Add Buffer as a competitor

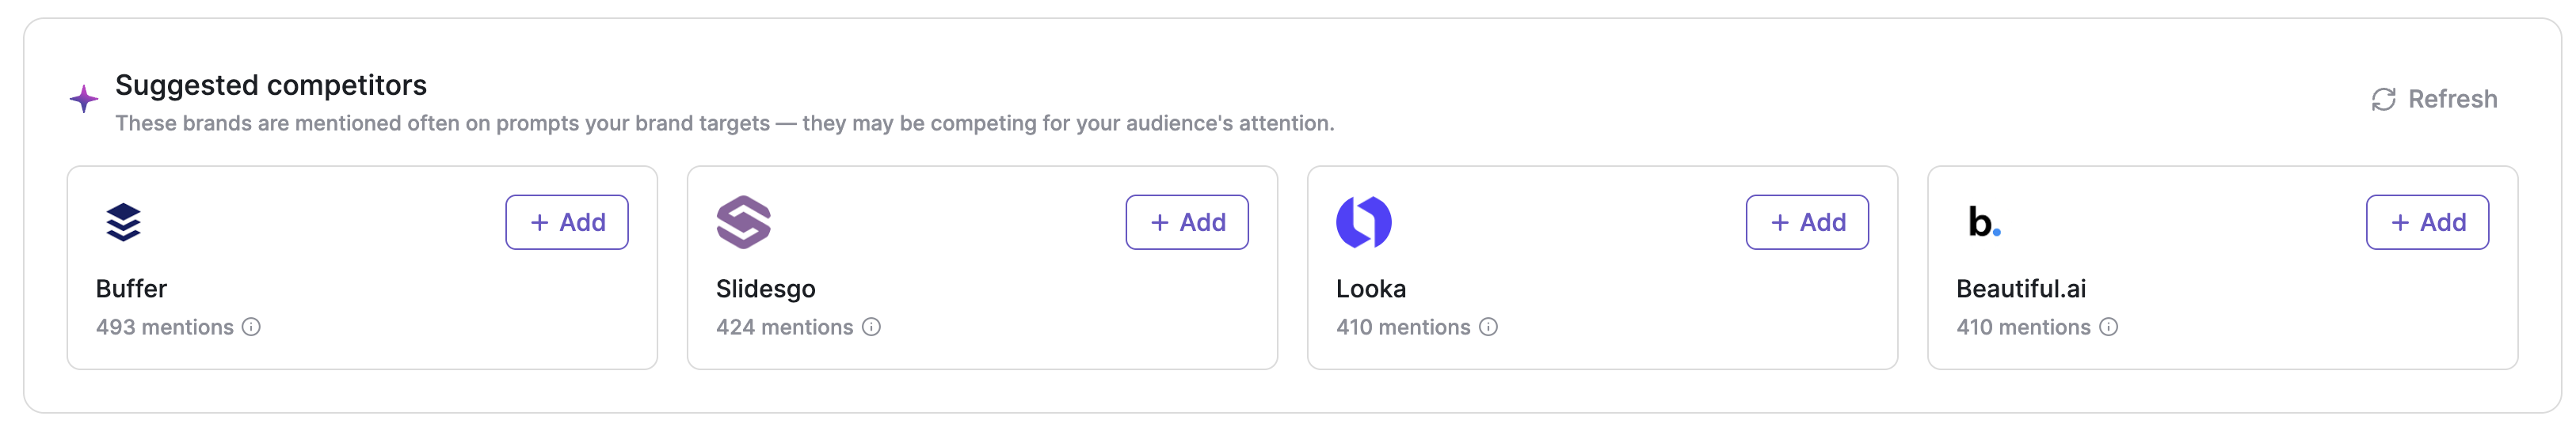coord(567,222)
